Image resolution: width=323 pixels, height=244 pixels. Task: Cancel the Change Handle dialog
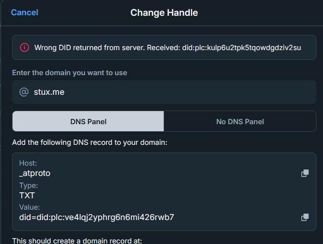(25, 13)
